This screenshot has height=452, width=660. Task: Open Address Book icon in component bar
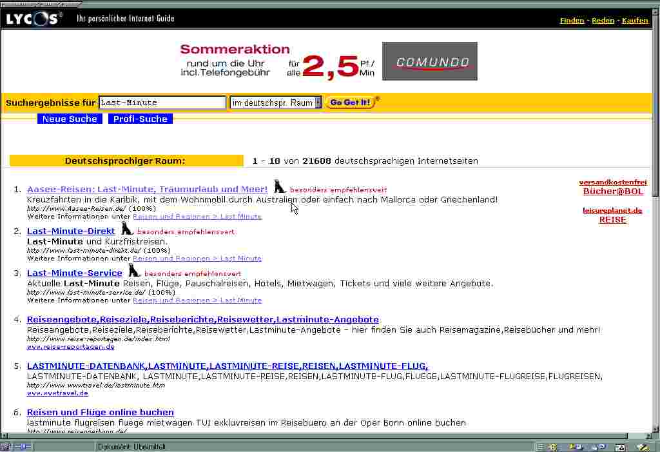pyautogui.click(x=620, y=447)
